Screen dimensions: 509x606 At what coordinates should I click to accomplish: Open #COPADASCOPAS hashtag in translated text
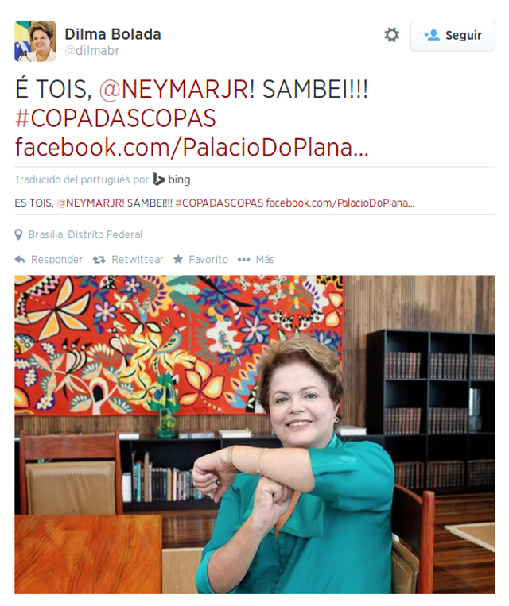click(x=219, y=203)
